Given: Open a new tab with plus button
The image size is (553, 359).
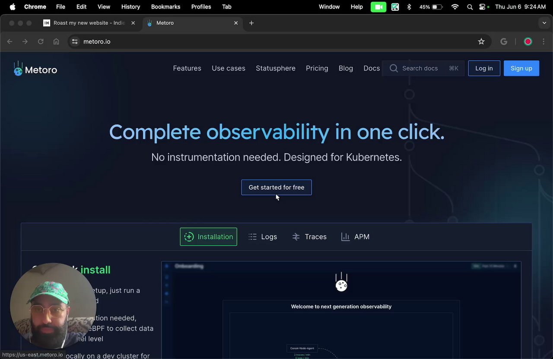Looking at the screenshot, I should [251, 23].
